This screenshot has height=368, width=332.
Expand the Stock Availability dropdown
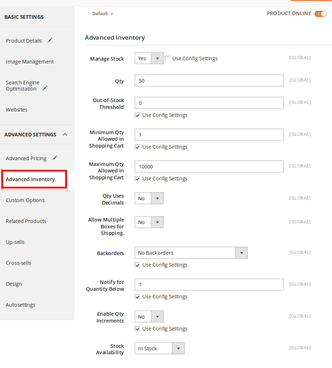[159, 349]
